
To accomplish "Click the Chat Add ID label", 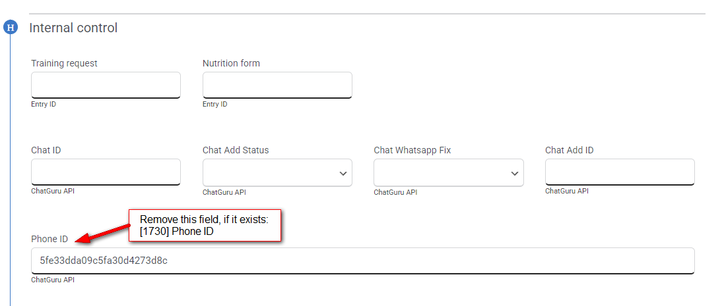I will 569,150.
